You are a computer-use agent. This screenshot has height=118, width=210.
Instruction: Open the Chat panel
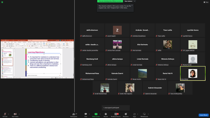pyautogui.click(x=86, y=115)
